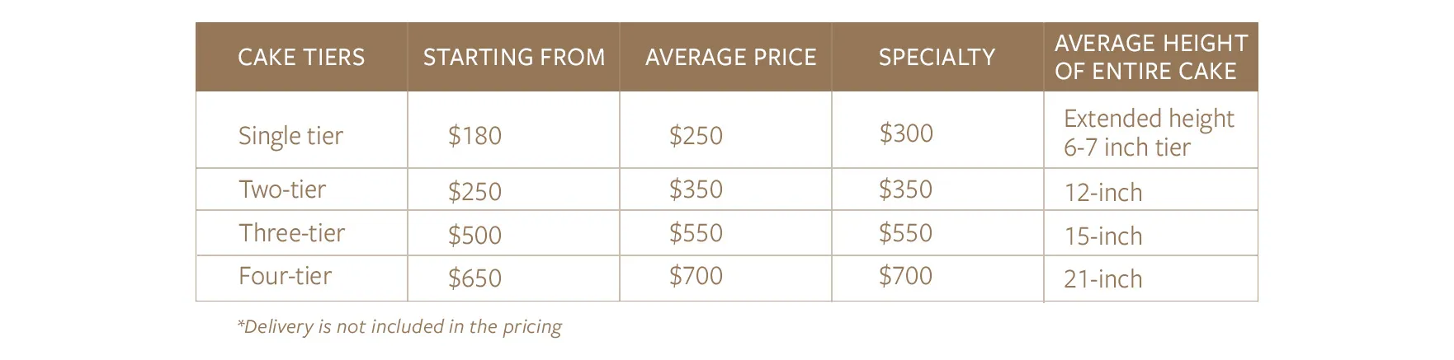Select the Two-tier starting price of $250
The width and height of the screenshot is (1454, 360).
coord(474,191)
